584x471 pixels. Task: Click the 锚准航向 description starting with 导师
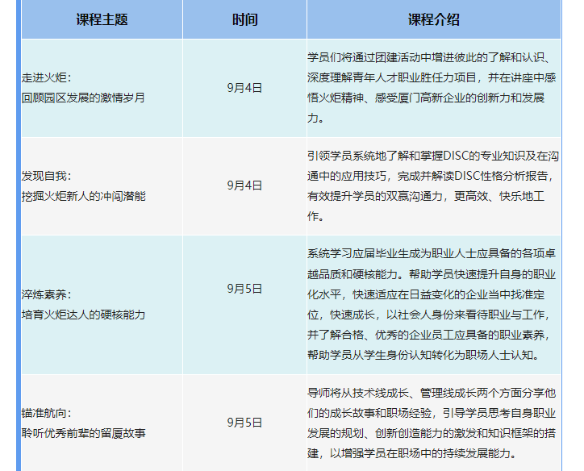pos(432,423)
